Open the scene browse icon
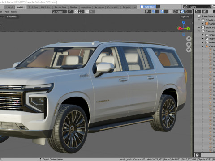Viewport: 215px width, 161px height. (186, 7)
